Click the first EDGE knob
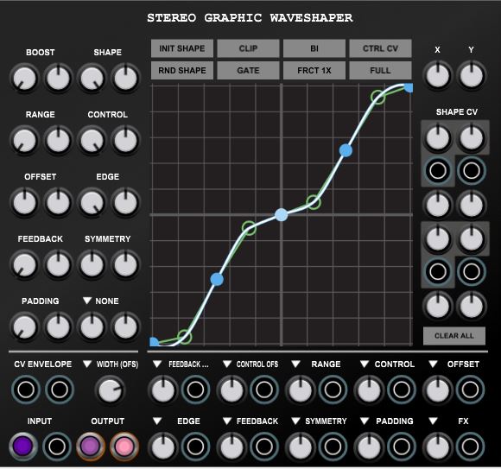501x469 pixels. tap(92, 203)
